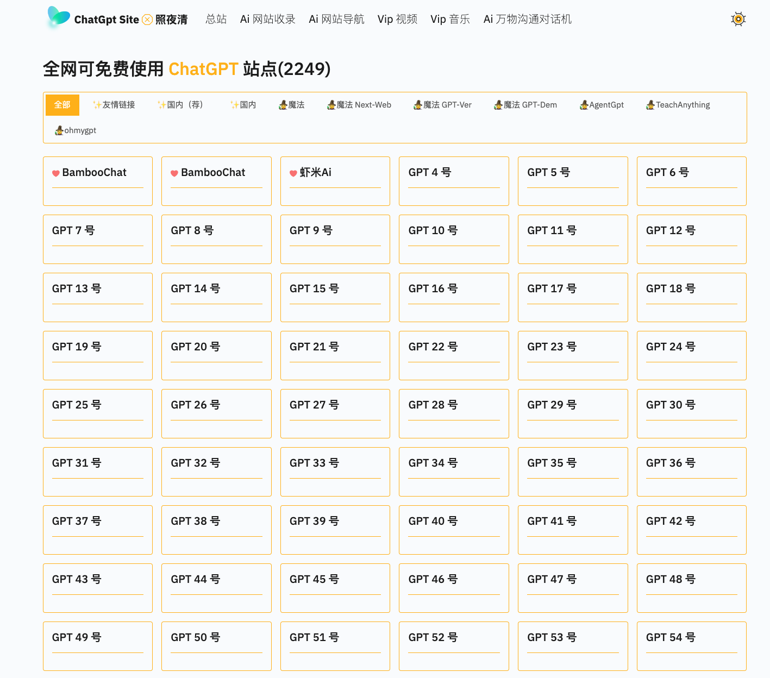Open the GPT 24 号 card
This screenshot has width=770, height=678.
(692, 355)
